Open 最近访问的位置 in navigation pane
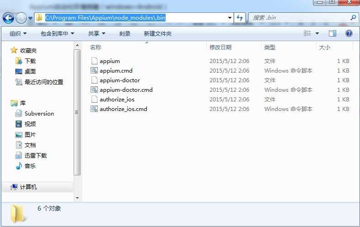This screenshot has width=360, height=227. pyautogui.click(x=44, y=82)
